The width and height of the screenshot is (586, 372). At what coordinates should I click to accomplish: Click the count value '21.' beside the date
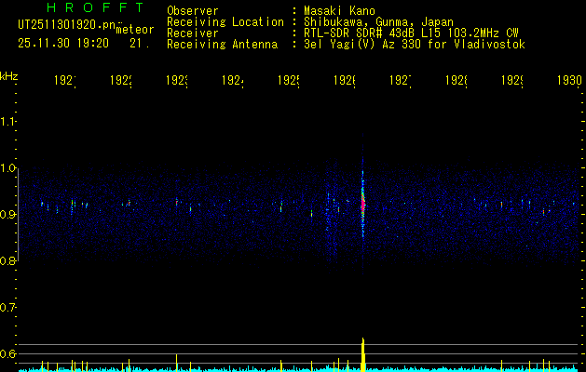click(x=140, y=44)
